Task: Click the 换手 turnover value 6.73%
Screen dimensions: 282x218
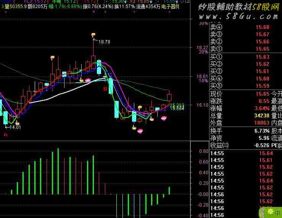Action: coord(262,131)
